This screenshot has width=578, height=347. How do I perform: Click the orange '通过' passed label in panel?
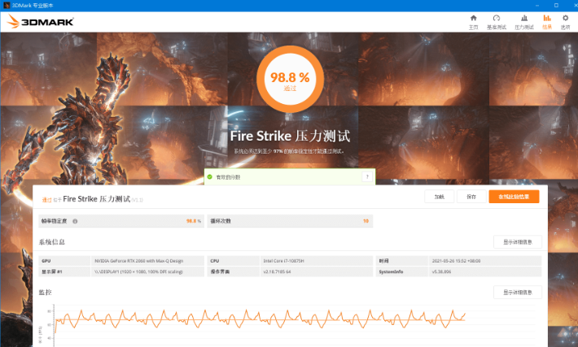[x=47, y=200]
